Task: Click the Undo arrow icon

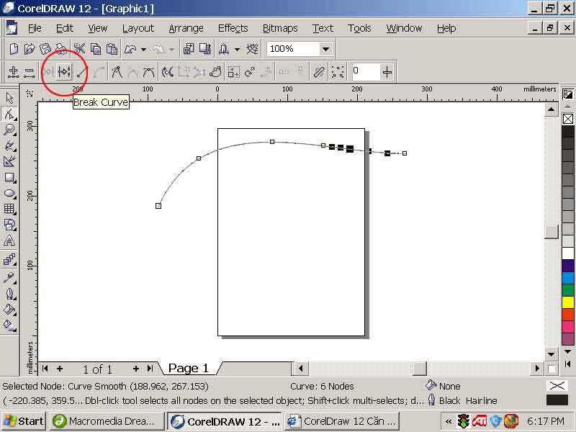Action: click(130, 49)
